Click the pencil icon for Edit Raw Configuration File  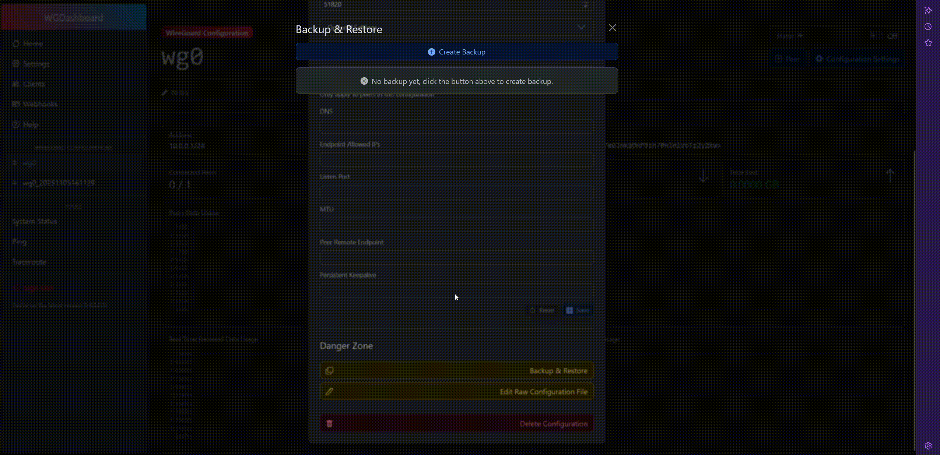click(329, 392)
